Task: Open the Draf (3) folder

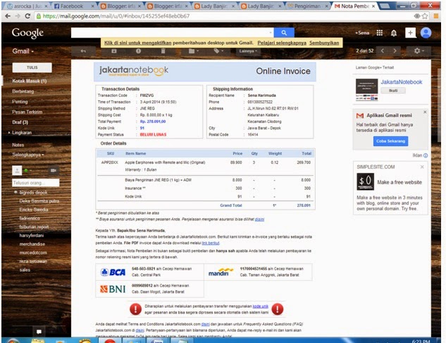Action: click(20, 122)
